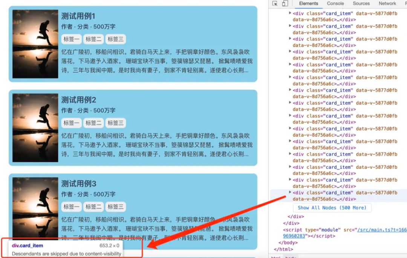Click 作者 · 分类 · 500万字 in 测试用例2 card
The image size is (407, 258).
88,111
